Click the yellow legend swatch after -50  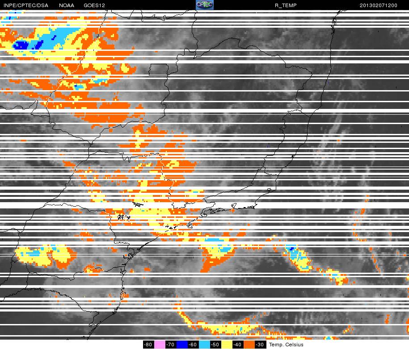pyautogui.click(x=227, y=345)
